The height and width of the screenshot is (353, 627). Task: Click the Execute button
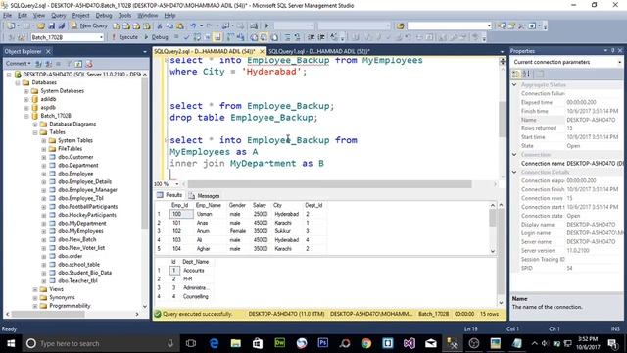[124, 37]
